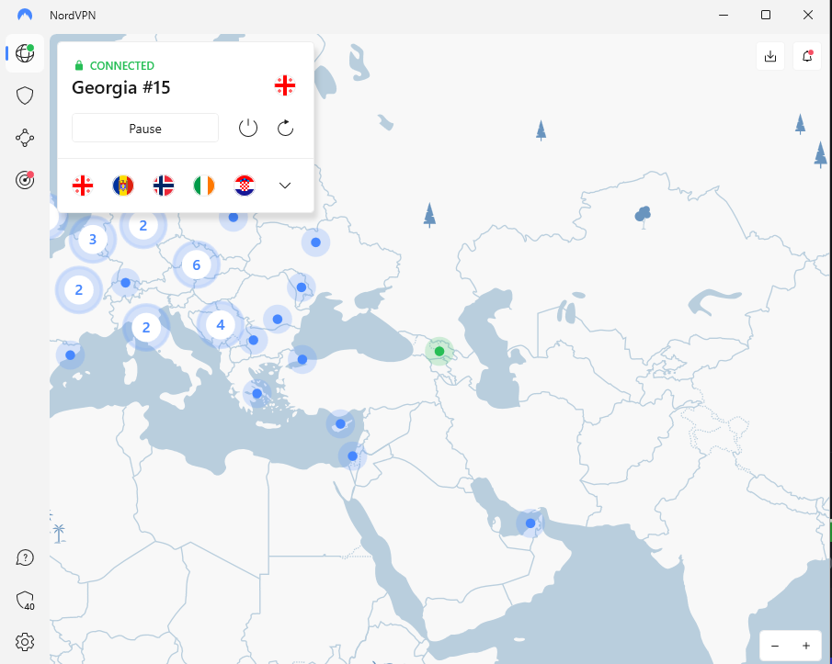
Task: Select the Croatia flag in recent connections
Action: click(x=245, y=186)
